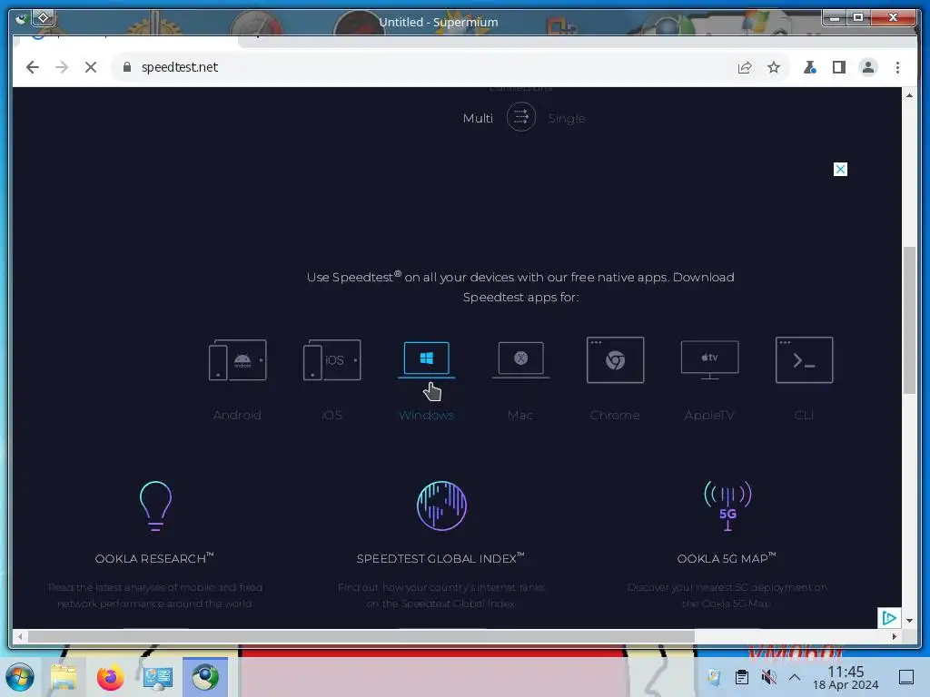
Task: Click the Windows label link
Action: click(x=427, y=415)
